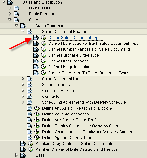This screenshot has width=147, height=158.
Task: Click execute icon for Assign Sales Area
Action: pos(44,73)
